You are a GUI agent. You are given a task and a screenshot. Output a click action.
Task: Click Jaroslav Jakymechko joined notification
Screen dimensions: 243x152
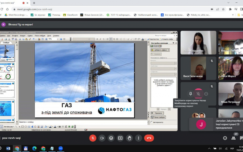[216, 124]
